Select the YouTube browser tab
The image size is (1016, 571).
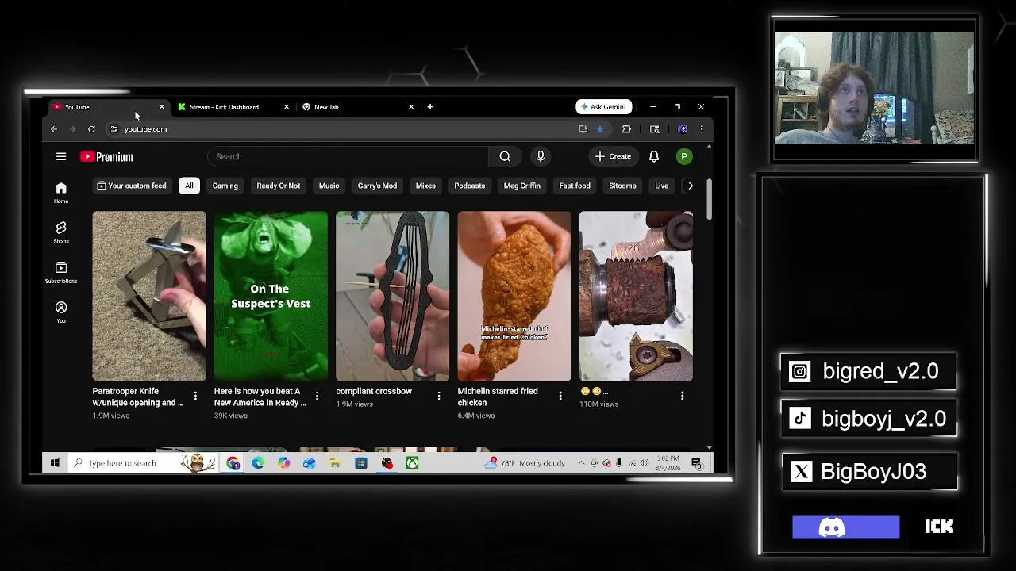[110, 107]
